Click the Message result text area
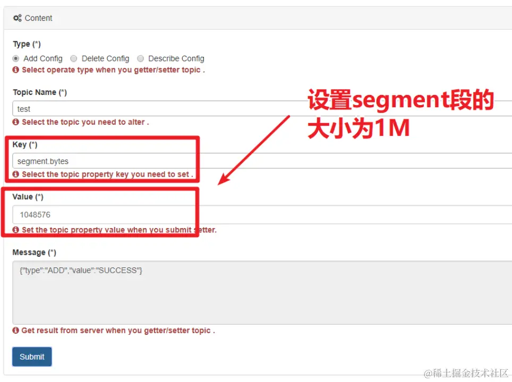 [262, 293]
